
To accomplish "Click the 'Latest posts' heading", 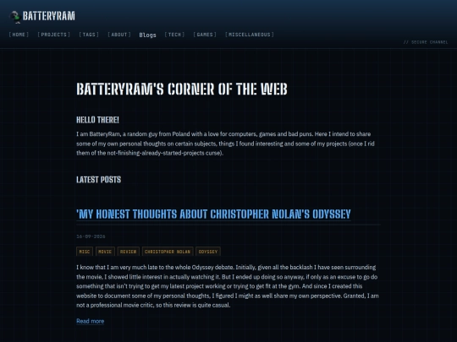I will (x=98, y=180).
